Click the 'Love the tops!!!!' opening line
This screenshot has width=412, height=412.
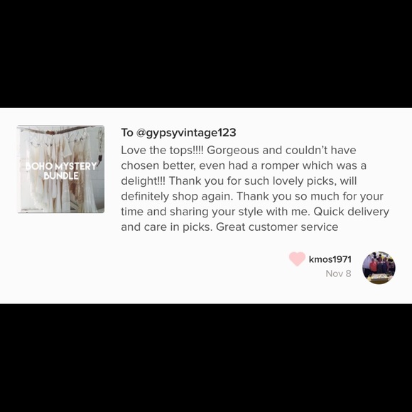[162, 151]
